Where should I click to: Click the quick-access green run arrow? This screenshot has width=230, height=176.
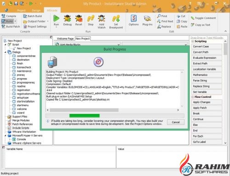point(31,3)
